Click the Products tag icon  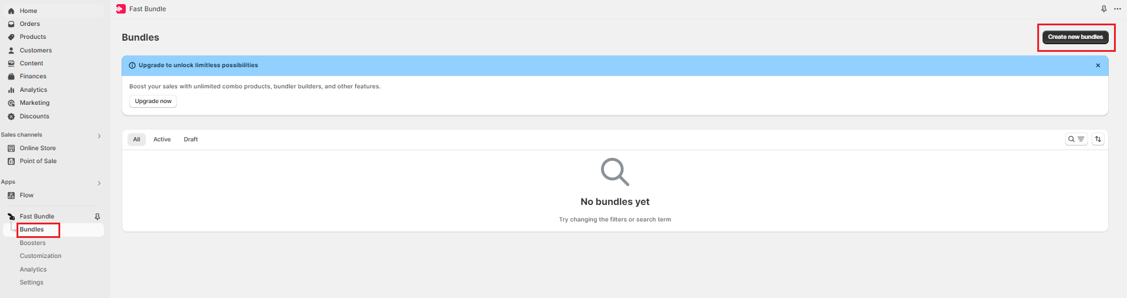coord(11,37)
